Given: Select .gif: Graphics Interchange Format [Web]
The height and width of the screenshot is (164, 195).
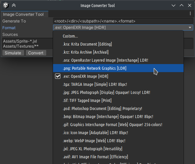Looking at the screenshot, I should [118, 125].
